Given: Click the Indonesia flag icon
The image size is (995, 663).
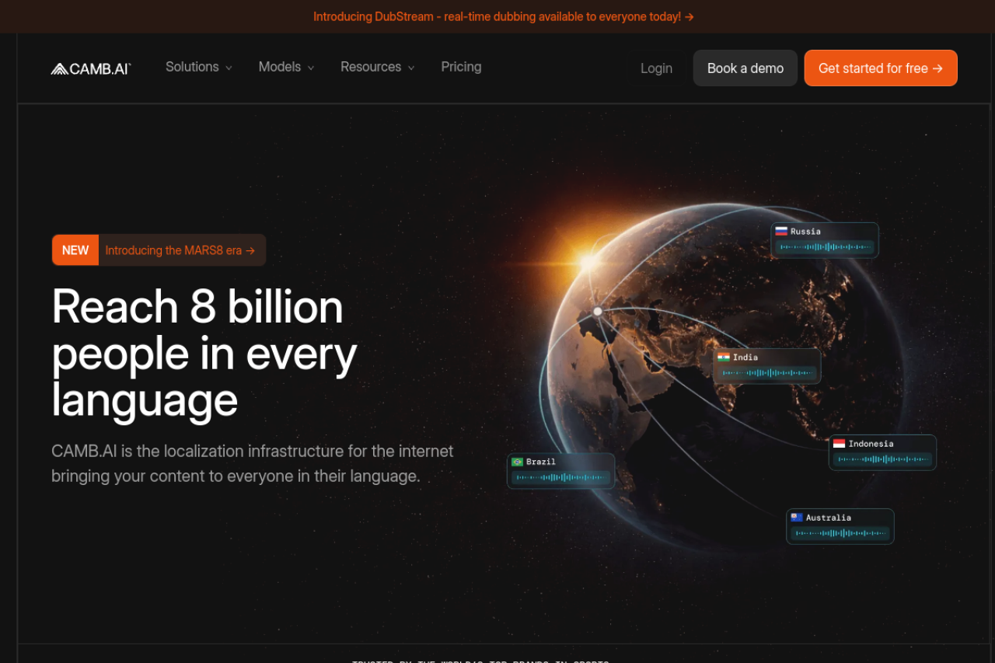Looking at the screenshot, I should [839, 444].
